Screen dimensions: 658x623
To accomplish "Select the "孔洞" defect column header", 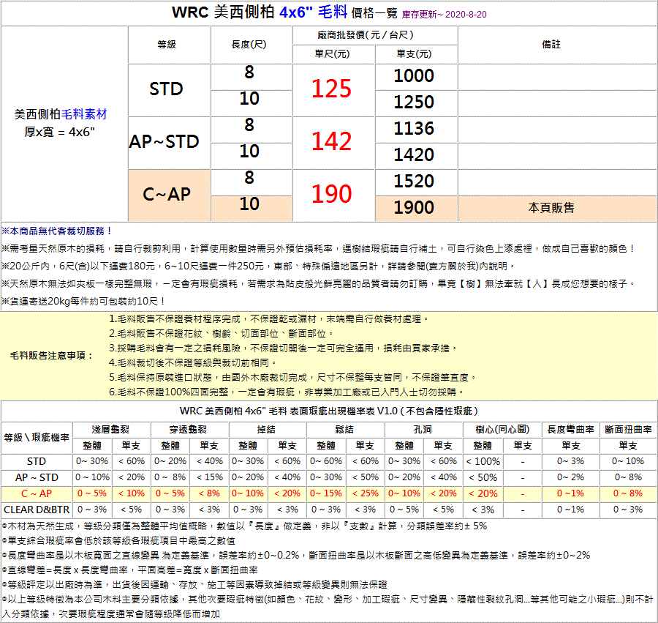I will (x=423, y=429).
